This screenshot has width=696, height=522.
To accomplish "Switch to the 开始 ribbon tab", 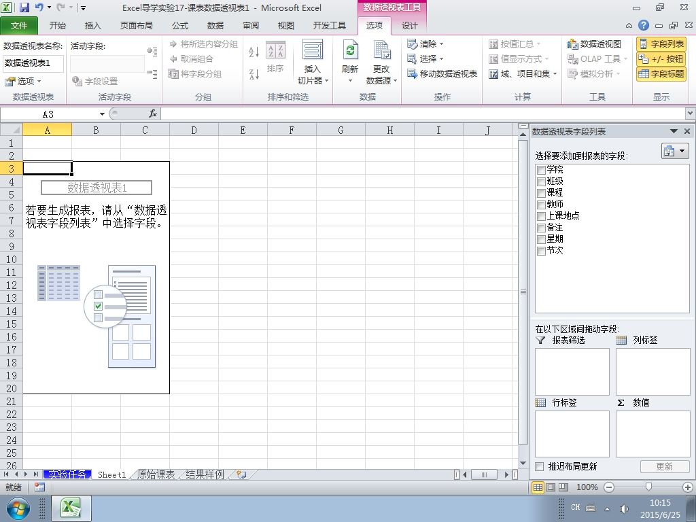I will 58,25.
